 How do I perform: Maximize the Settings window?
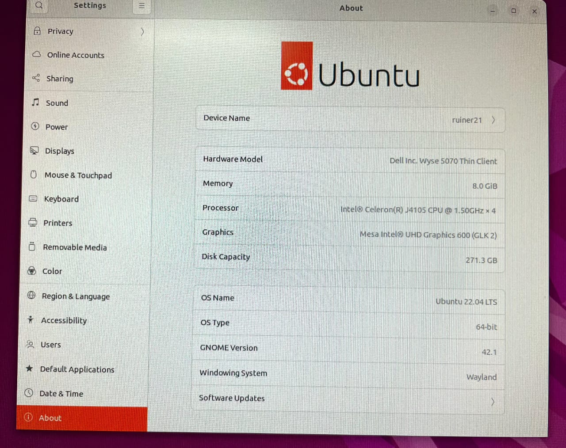tap(513, 11)
